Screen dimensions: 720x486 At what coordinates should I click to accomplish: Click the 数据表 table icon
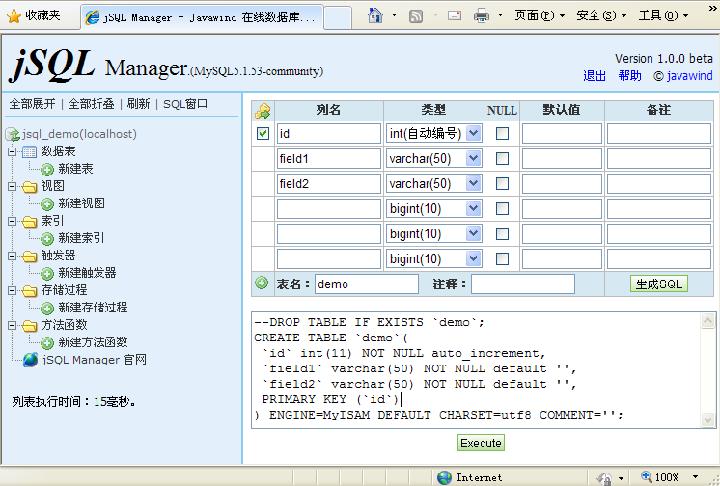pyautogui.click(x=29, y=151)
